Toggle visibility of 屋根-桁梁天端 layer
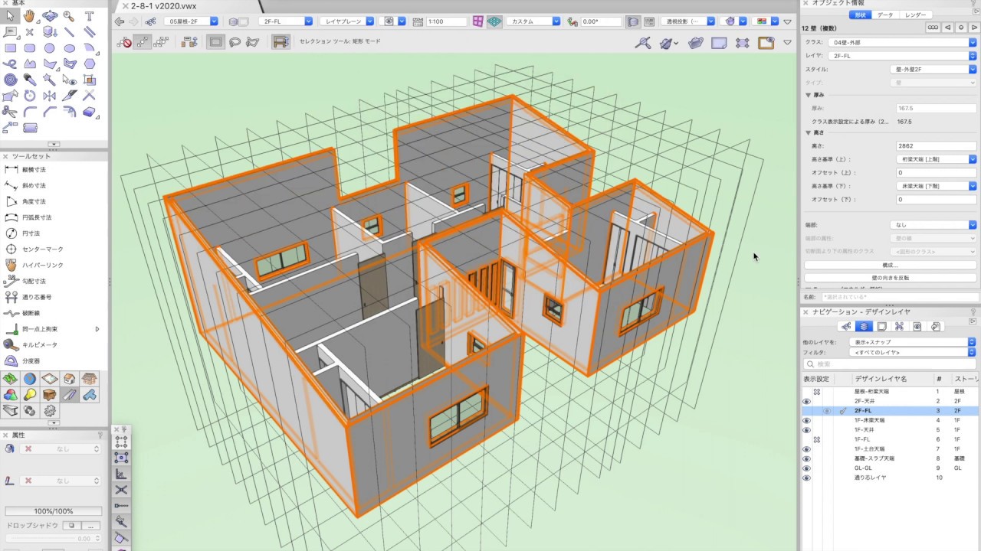The width and height of the screenshot is (981, 551). tap(817, 392)
